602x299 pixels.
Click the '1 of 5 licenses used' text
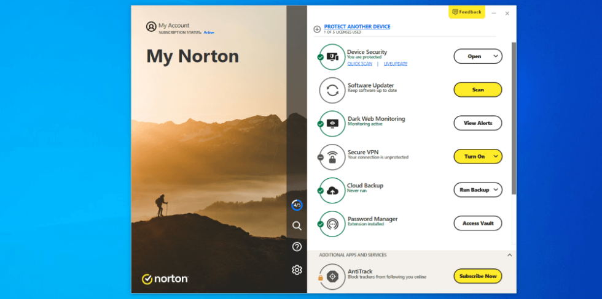[x=343, y=32]
